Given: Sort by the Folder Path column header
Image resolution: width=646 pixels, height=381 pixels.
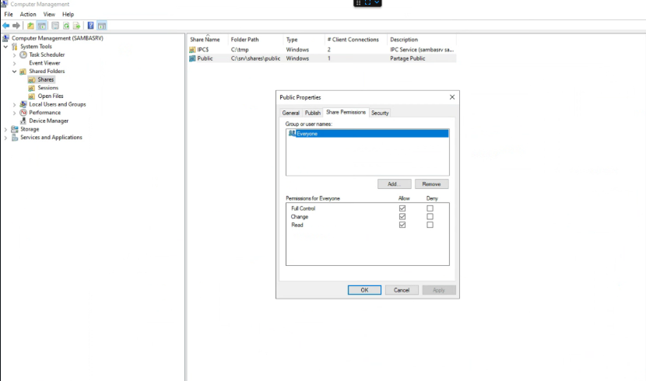Looking at the screenshot, I should (244, 40).
